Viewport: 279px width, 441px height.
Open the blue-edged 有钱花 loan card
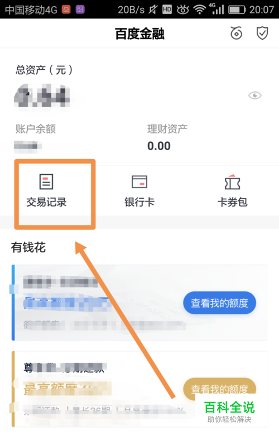pyautogui.click(x=139, y=303)
